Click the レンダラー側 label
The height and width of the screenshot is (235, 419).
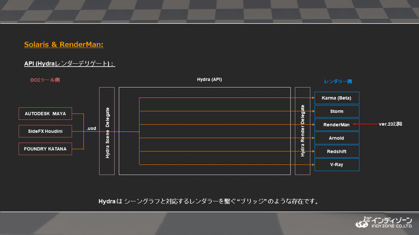click(338, 81)
